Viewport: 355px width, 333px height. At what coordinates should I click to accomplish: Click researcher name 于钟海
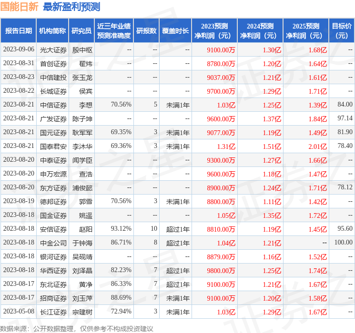pyautogui.click(x=82, y=243)
